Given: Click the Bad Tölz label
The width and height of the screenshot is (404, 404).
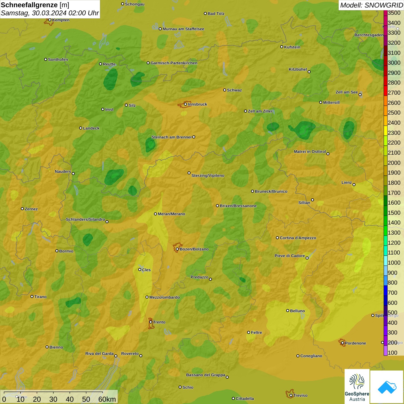Looking at the screenshot, I should pyautogui.click(x=216, y=14).
